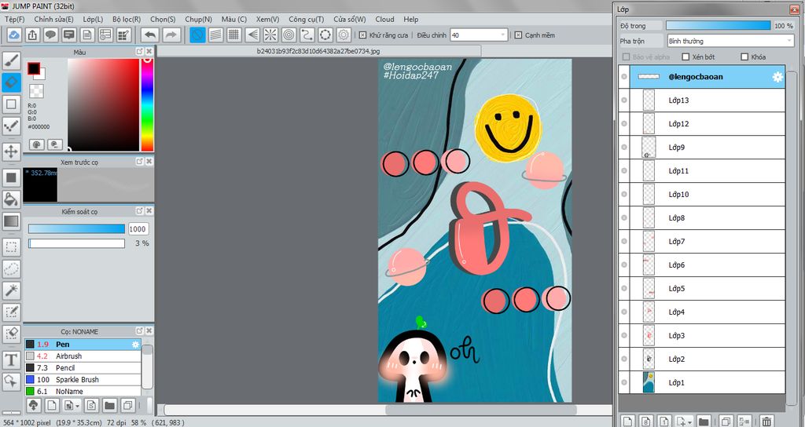The image size is (805, 427).
Task: Open the Bộ lọc(R) menu
Action: (x=127, y=19)
